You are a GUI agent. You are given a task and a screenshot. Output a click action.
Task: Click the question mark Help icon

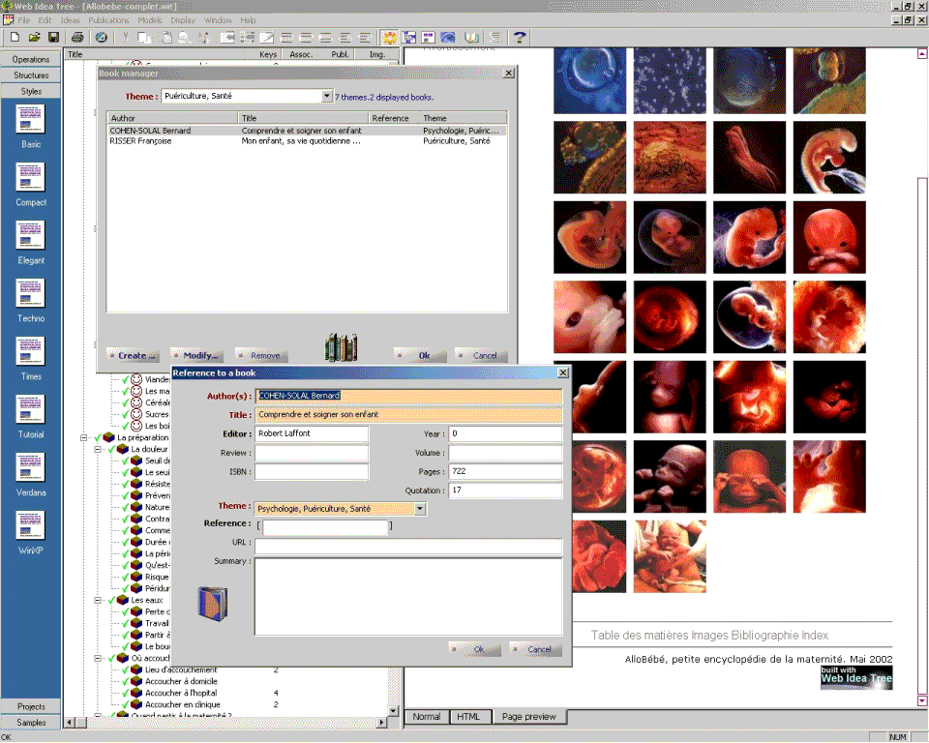(520, 38)
